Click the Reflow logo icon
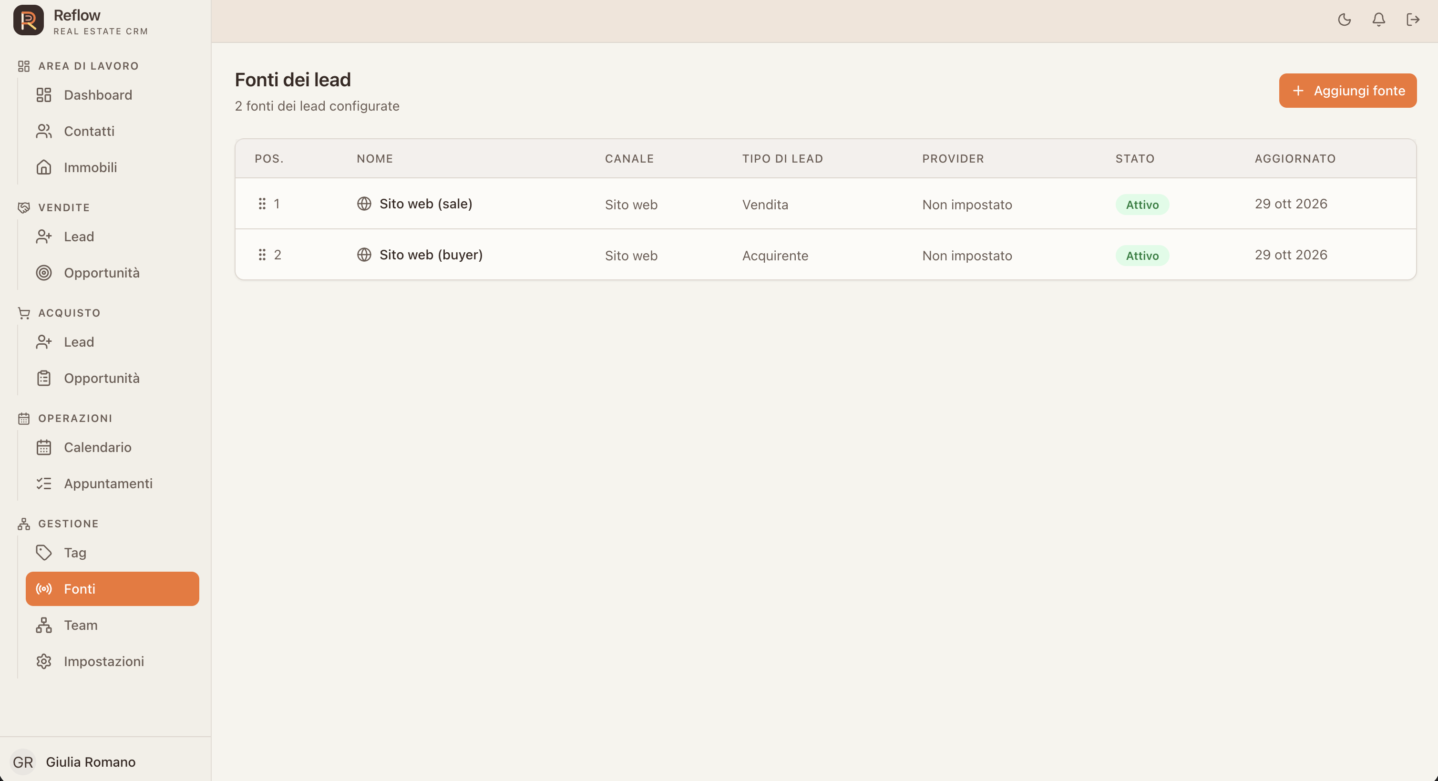The image size is (1438, 781). pos(29,21)
